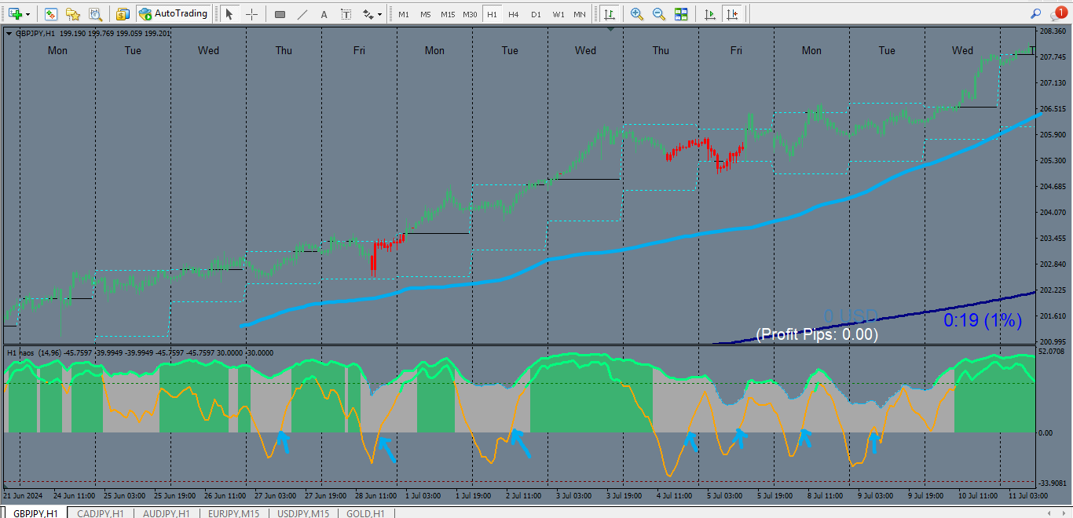Open the Arrows objects tool
Image resolution: width=1073 pixels, height=518 pixels.
click(368, 14)
